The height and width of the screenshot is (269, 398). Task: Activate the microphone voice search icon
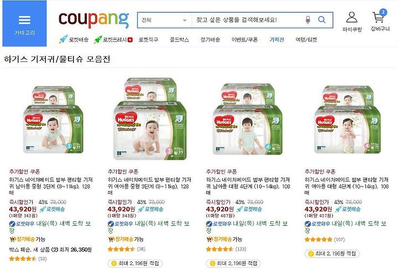[308, 20]
